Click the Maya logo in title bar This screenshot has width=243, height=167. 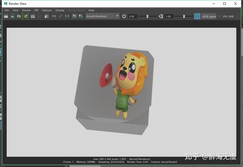coord(6,3)
